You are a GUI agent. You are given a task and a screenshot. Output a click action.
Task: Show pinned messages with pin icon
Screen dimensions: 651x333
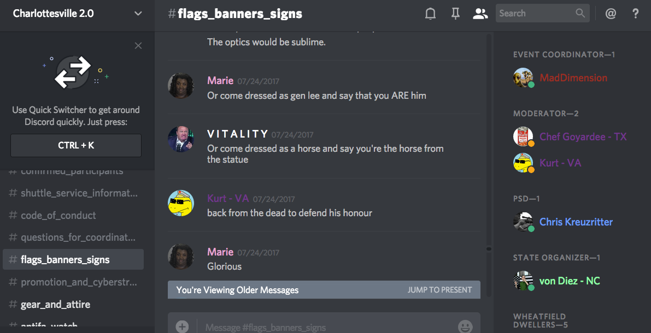pos(455,14)
